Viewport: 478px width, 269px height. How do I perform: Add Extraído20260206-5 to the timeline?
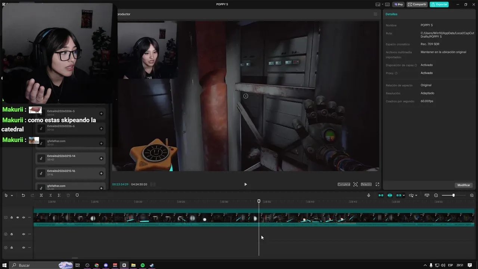tap(101, 114)
